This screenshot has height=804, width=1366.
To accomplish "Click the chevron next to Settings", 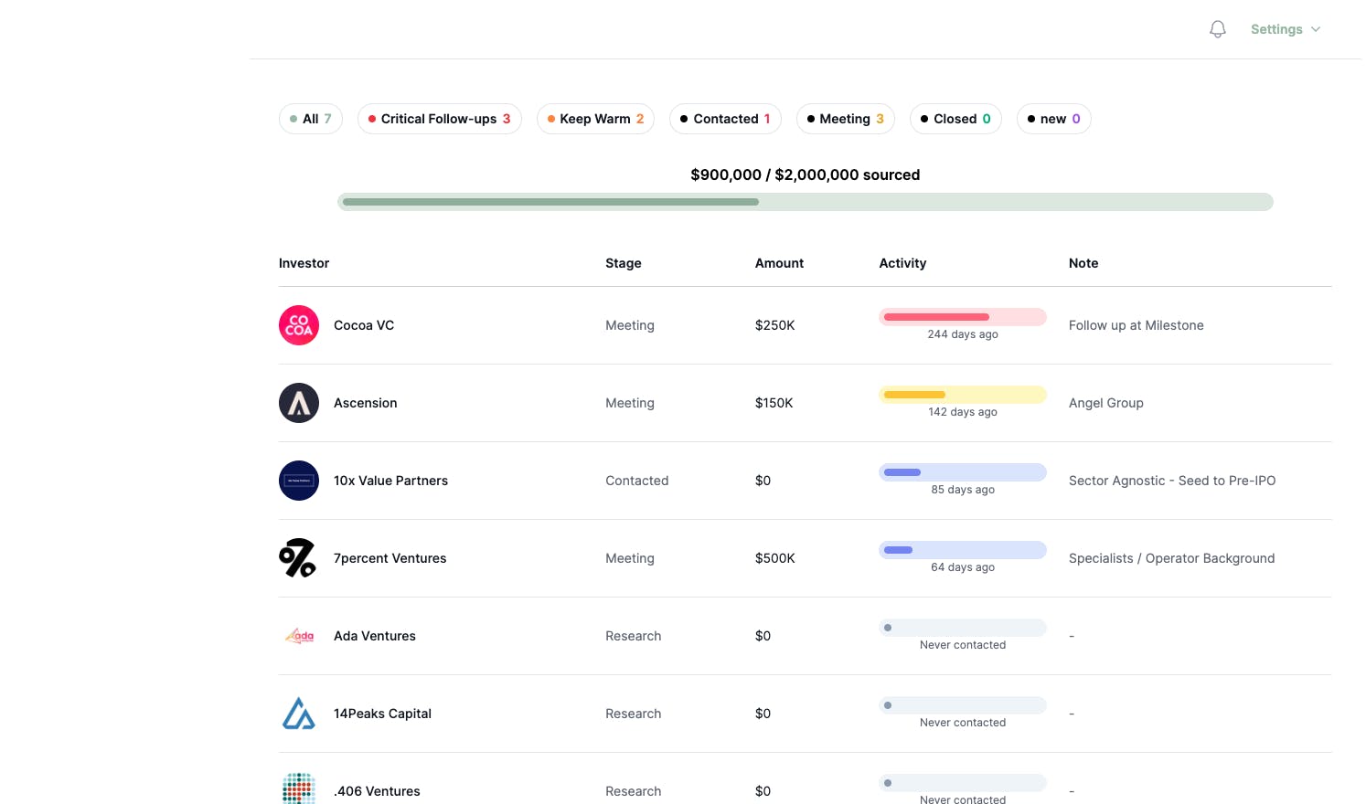I will click(x=1316, y=29).
